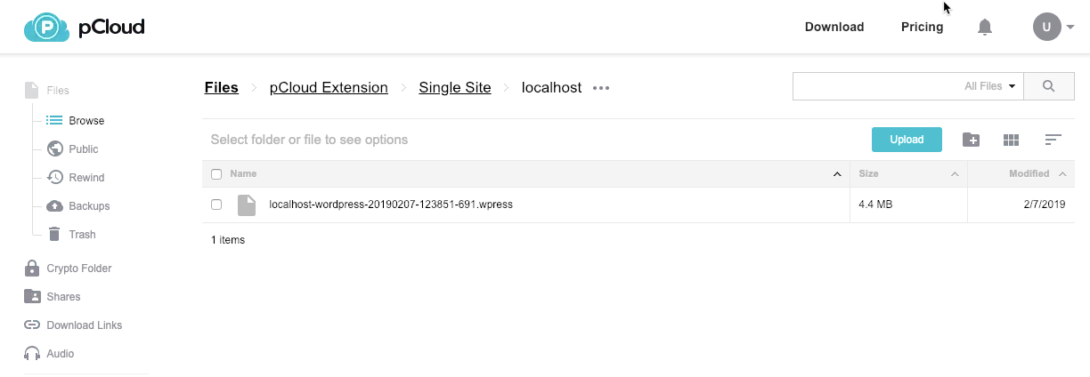Click the notifications bell icon

985,28
